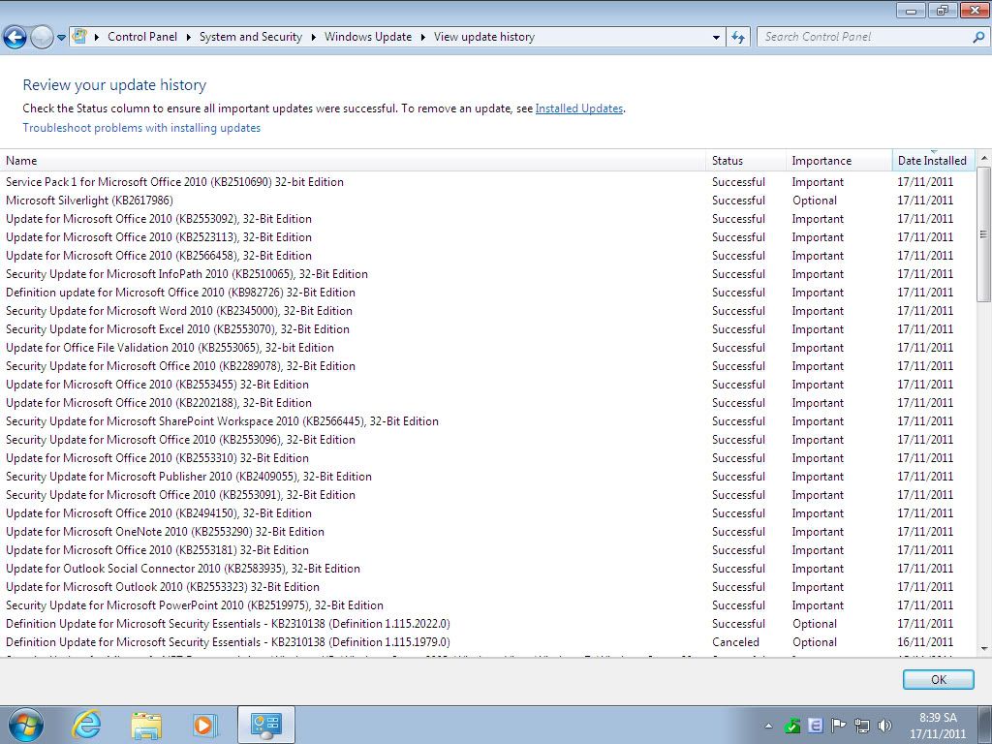992x744 pixels.
Task: Refresh the address bar with refresh icon
Action: (x=737, y=38)
